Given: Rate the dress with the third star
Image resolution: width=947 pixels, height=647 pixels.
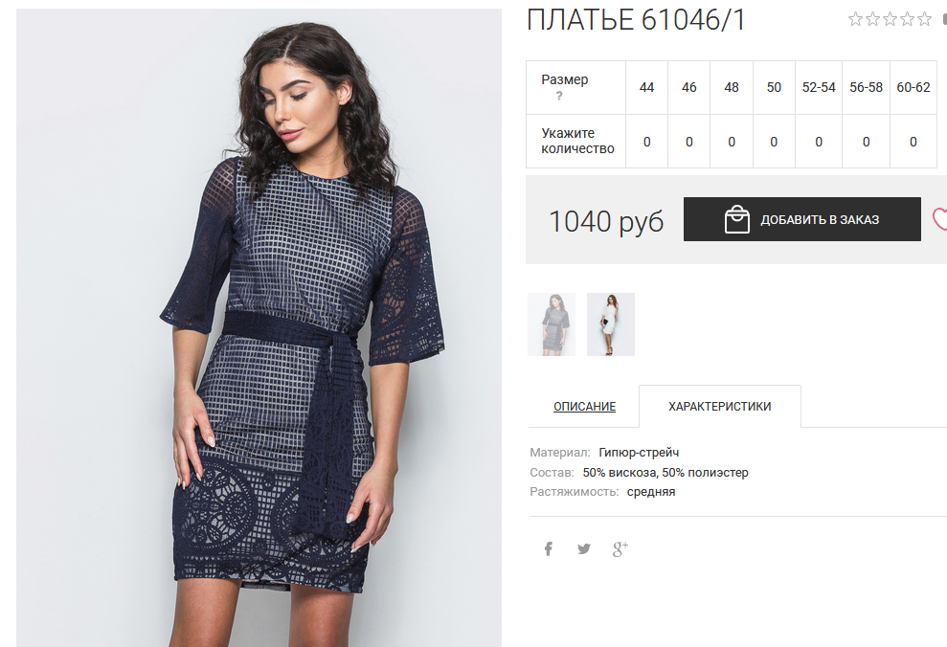Looking at the screenshot, I should click(891, 19).
